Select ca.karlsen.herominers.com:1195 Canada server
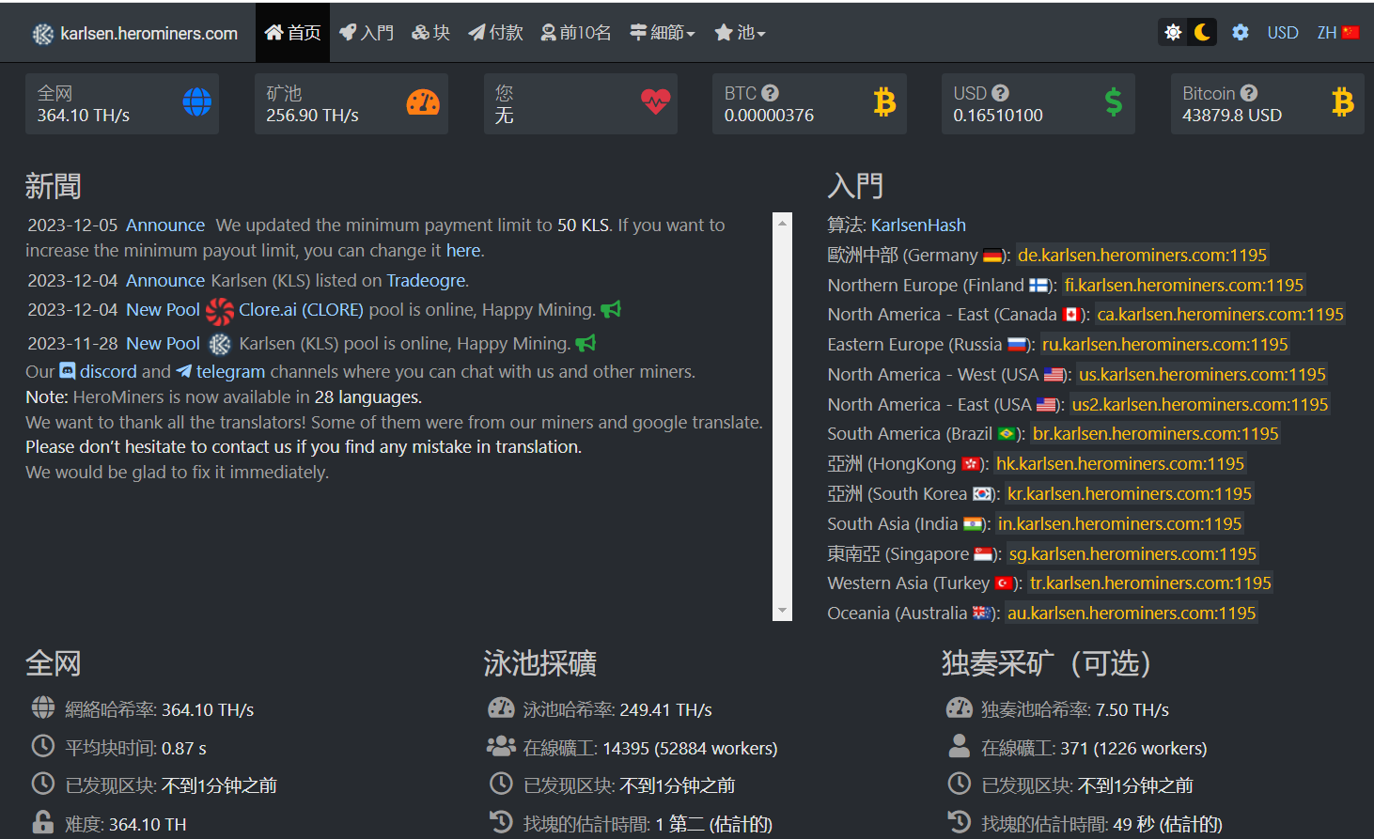The width and height of the screenshot is (1374, 839). tap(1221, 315)
